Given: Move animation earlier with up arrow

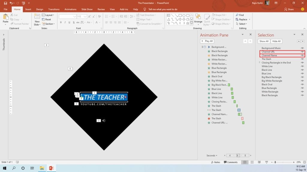Looking at the screenshot, I should point(245,41).
